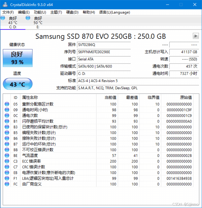This screenshot has height=208, width=202.
Task: Click the 转速 value ---- (SSD)
Action: click(184, 59)
